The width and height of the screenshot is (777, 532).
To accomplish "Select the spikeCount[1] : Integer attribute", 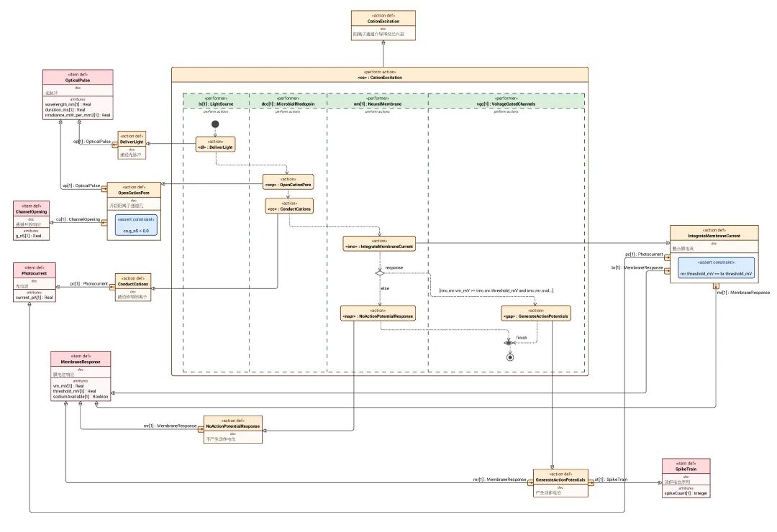I will coord(686,493).
